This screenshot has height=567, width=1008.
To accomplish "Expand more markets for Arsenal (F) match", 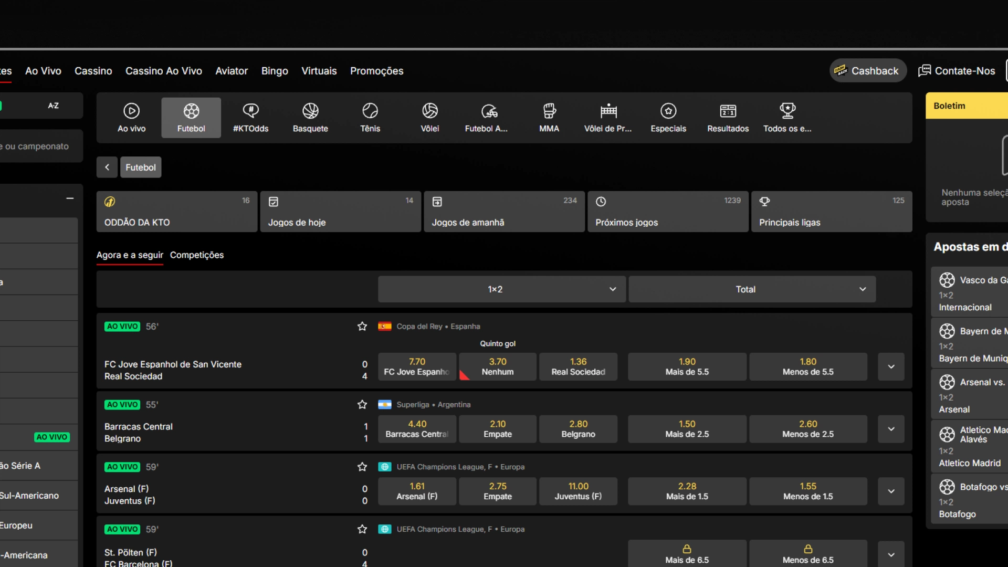I will click(891, 491).
